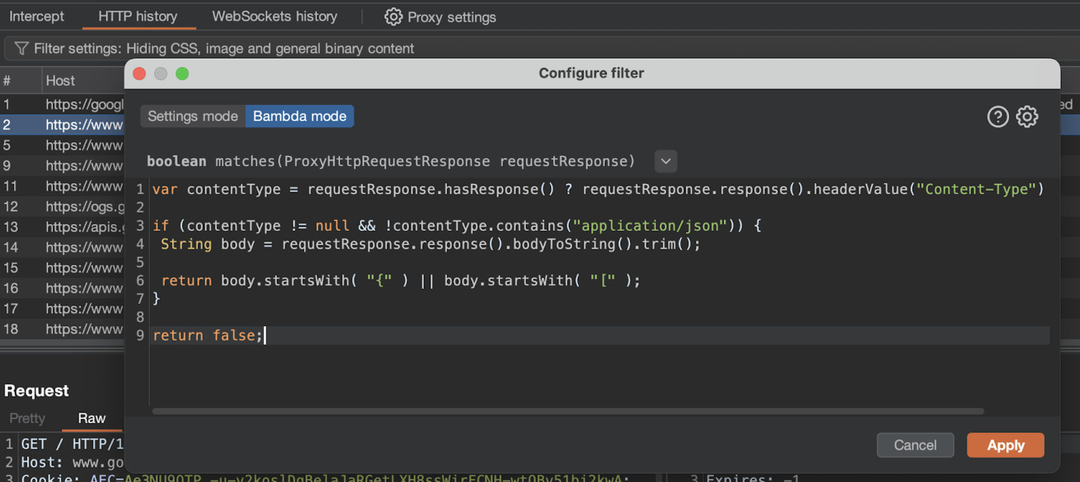Viewport: 1080px width, 482px height.
Task: Click the Proxy settings gear icon
Action: (393, 17)
